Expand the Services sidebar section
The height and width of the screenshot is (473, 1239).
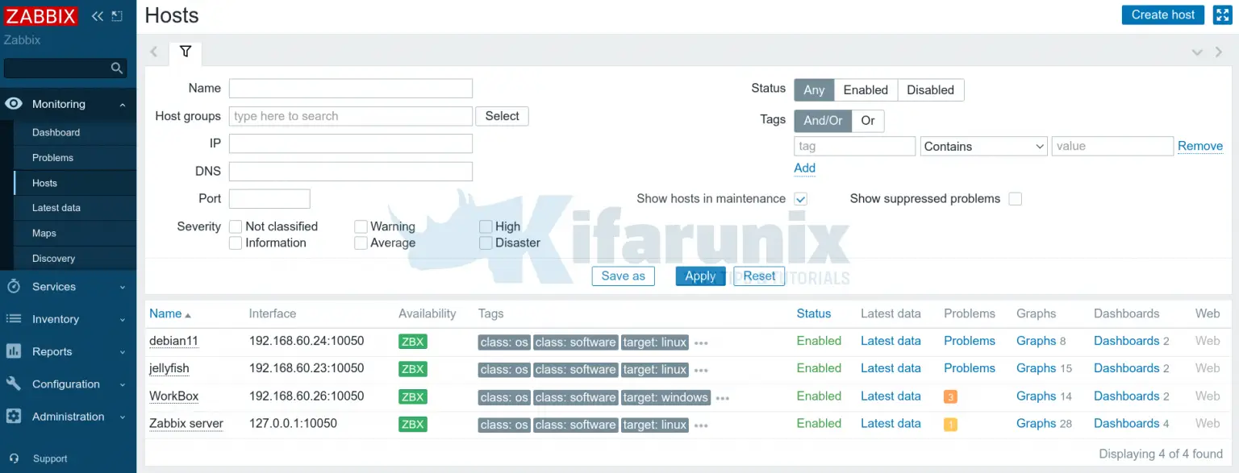[122, 287]
